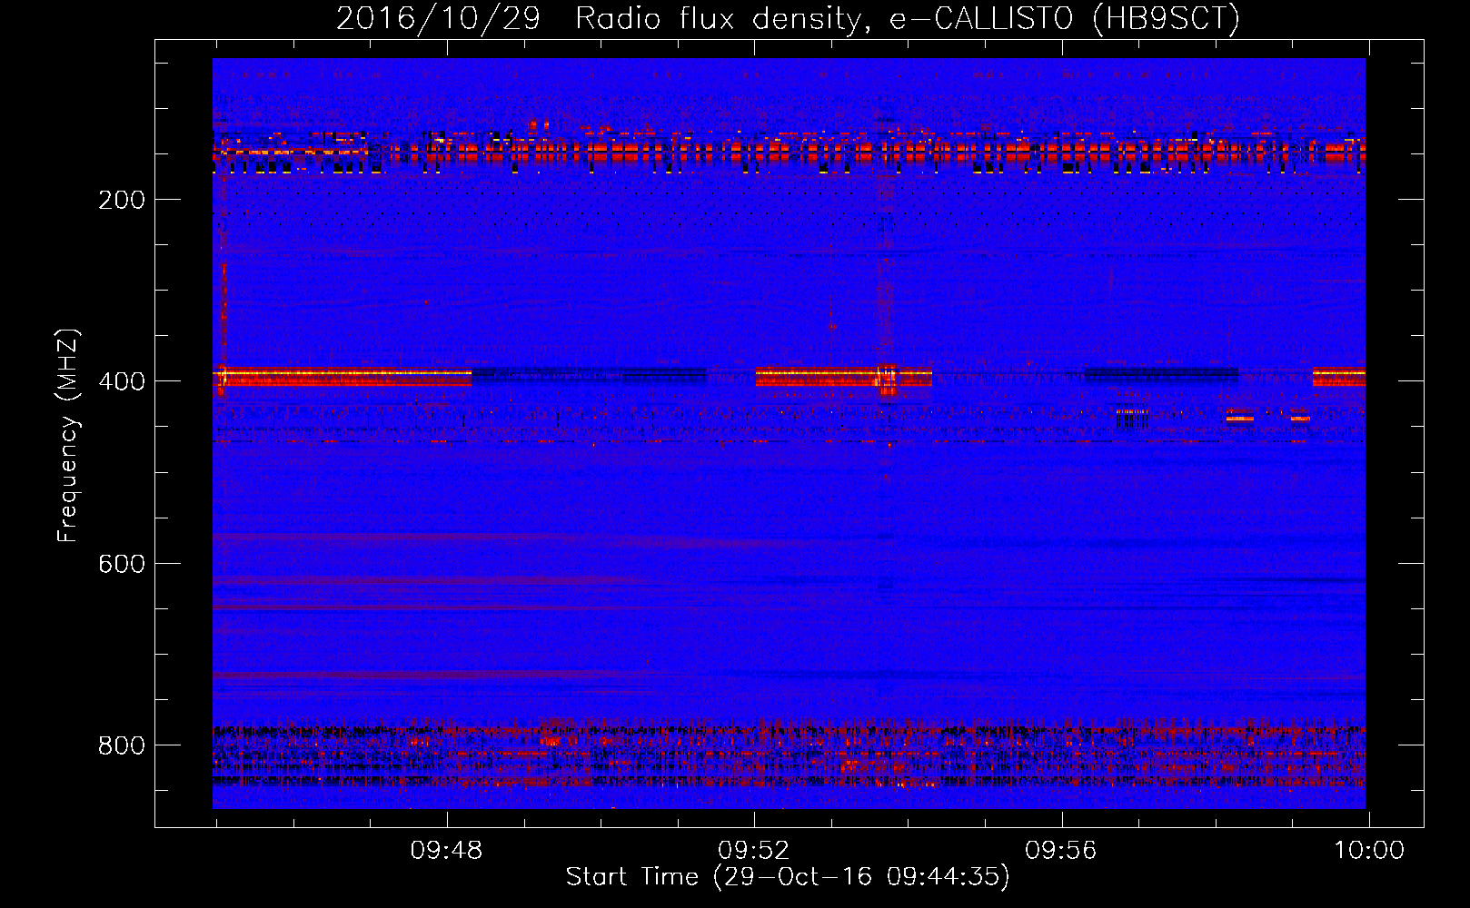Viewport: 1470px width, 908px height.
Task: Click the '09:52' time tick label
Action: click(x=754, y=851)
